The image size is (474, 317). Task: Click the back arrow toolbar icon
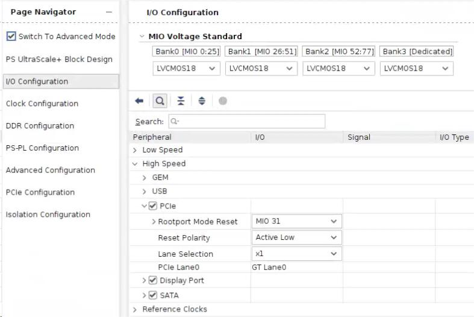[x=139, y=101]
